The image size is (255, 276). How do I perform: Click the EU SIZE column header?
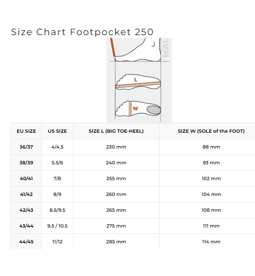[26, 131]
